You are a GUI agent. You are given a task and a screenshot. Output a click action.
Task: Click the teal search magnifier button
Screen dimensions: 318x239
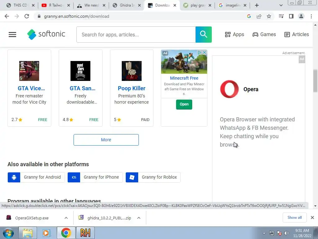[203, 35]
